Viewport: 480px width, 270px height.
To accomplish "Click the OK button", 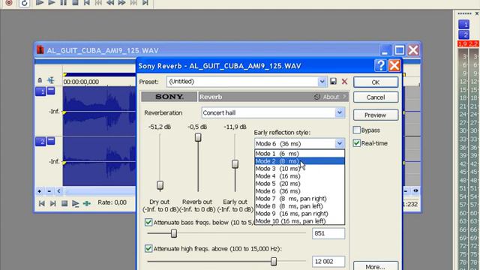I will tap(376, 82).
